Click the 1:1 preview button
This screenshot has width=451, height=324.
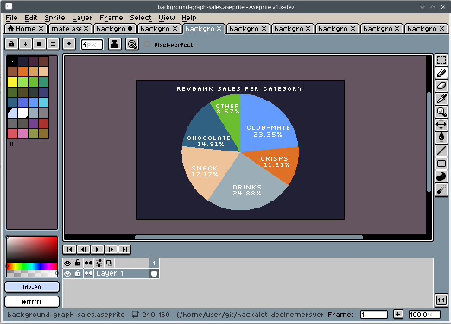(x=441, y=300)
